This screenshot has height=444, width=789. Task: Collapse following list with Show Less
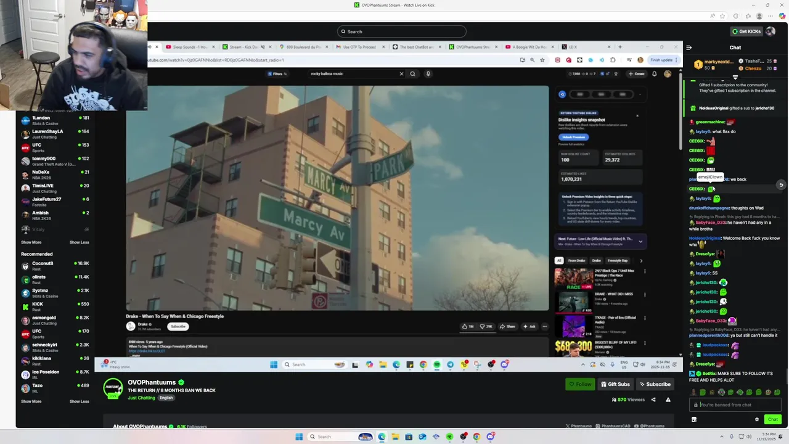point(79,242)
